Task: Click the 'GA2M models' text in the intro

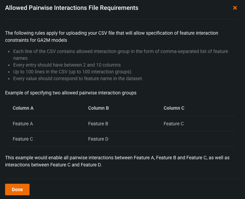Action: click(x=53, y=40)
